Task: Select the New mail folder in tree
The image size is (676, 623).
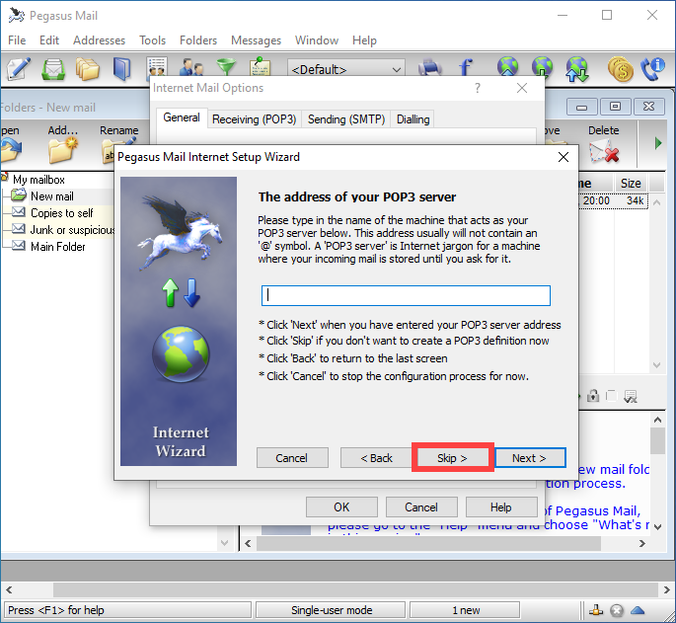Action: coord(51,196)
